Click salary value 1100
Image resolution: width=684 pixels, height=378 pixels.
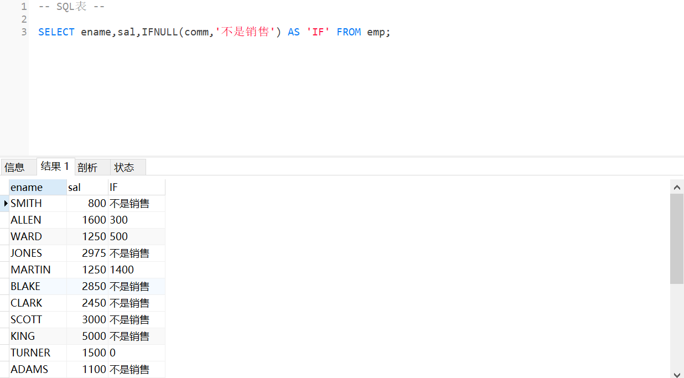pyautogui.click(x=87, y=370)
